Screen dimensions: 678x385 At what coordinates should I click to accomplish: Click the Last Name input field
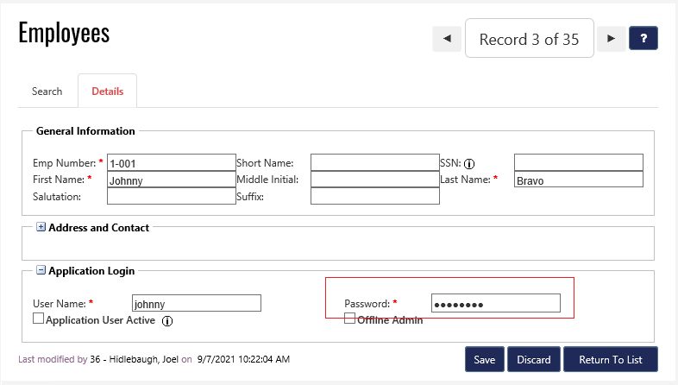(x=578, y=180)
